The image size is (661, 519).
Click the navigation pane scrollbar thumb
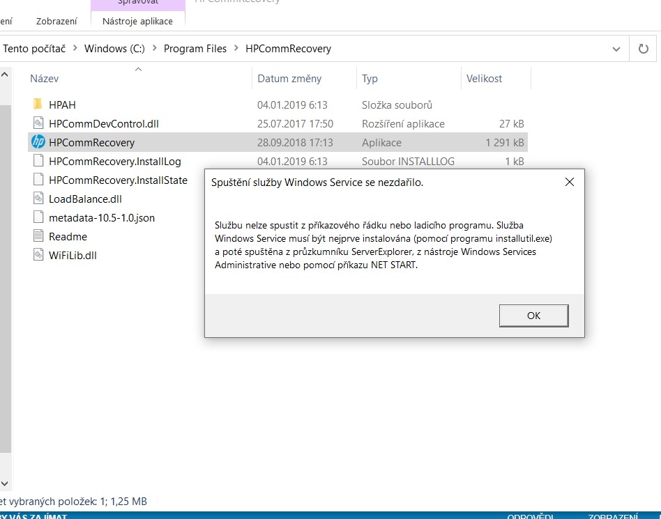pyautogui.click(x=5, y=279)
